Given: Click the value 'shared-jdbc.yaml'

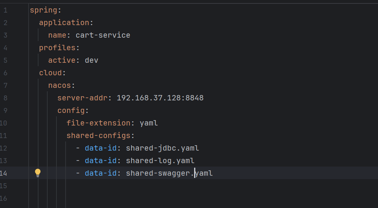Looking at the screenshot, I should pyautogui.click(x=162, y=148).
